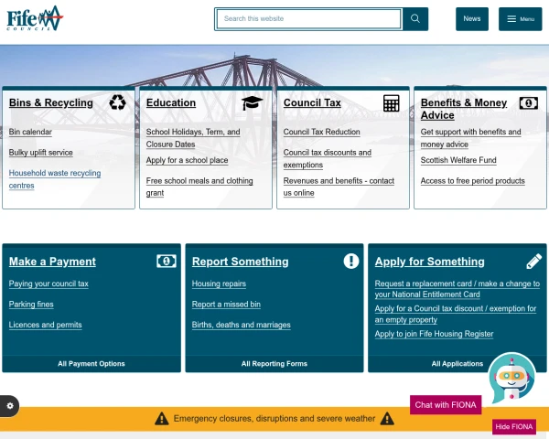Open the Council Tax heading link
This screenshot has width=549, height=439.
312,103
